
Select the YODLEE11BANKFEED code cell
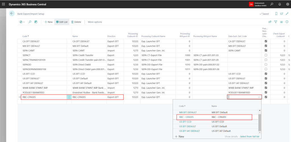coord(44,92)
